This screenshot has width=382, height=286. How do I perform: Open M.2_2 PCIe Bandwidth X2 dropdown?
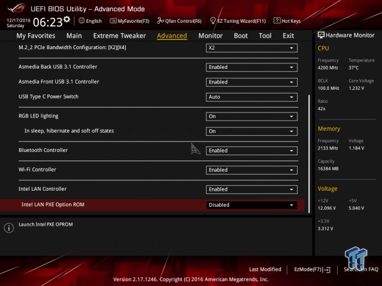pyautogui.click(x=251, y=48)
